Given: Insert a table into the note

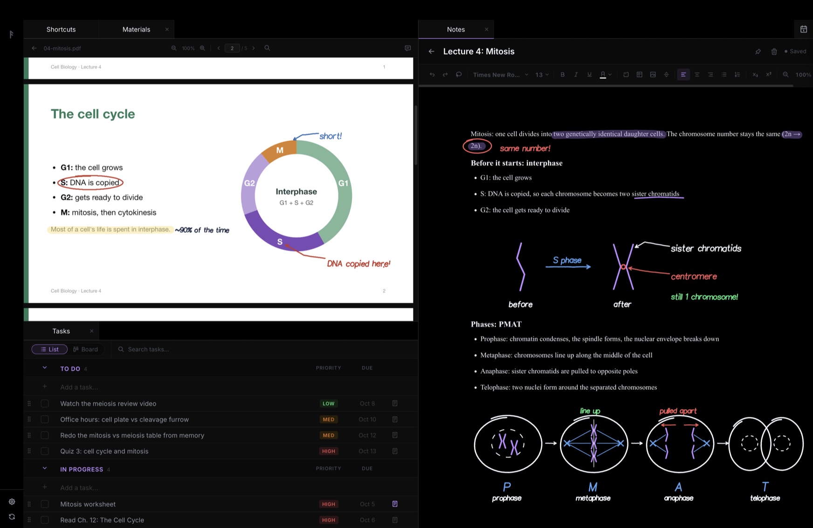Looking at the screenshot, I should 640,75.
